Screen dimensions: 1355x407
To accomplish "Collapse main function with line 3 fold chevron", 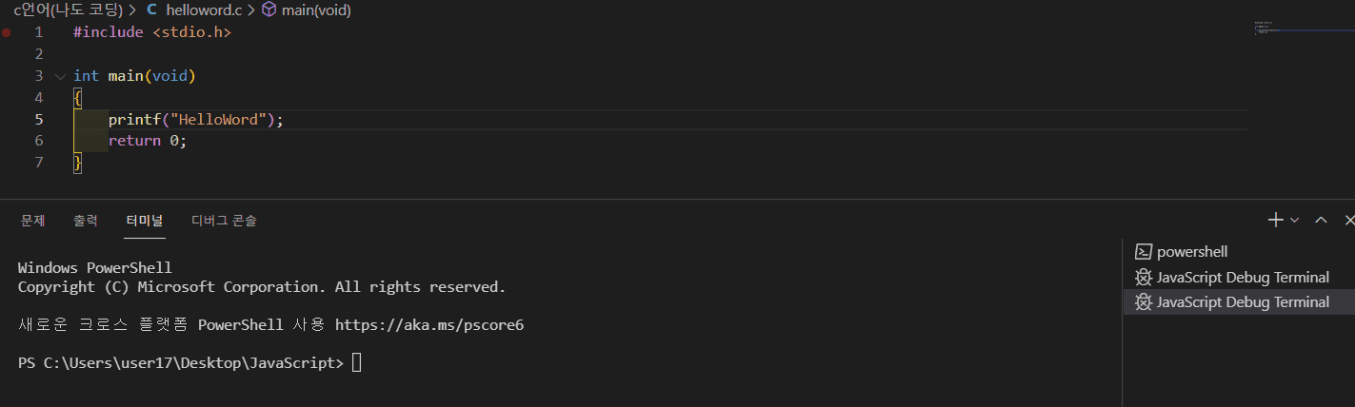I will click(60, 76).
